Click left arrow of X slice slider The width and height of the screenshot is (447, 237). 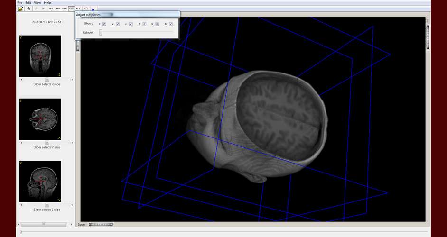pos(21,80)
